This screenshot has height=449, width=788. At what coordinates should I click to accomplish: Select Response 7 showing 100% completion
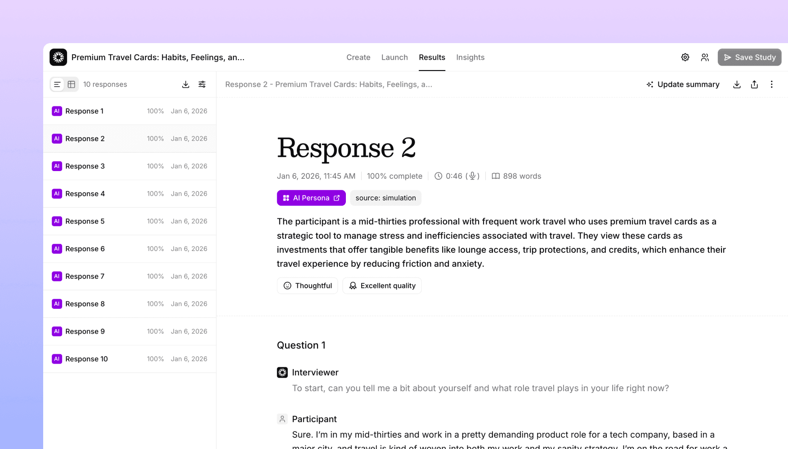pos(130,276)
